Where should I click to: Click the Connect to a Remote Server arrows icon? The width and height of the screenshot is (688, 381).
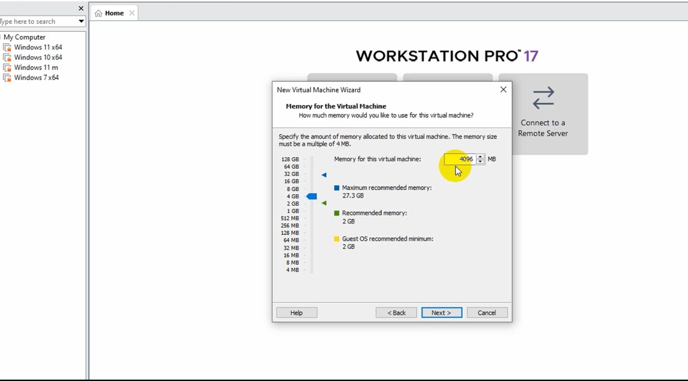coord(543,98)
